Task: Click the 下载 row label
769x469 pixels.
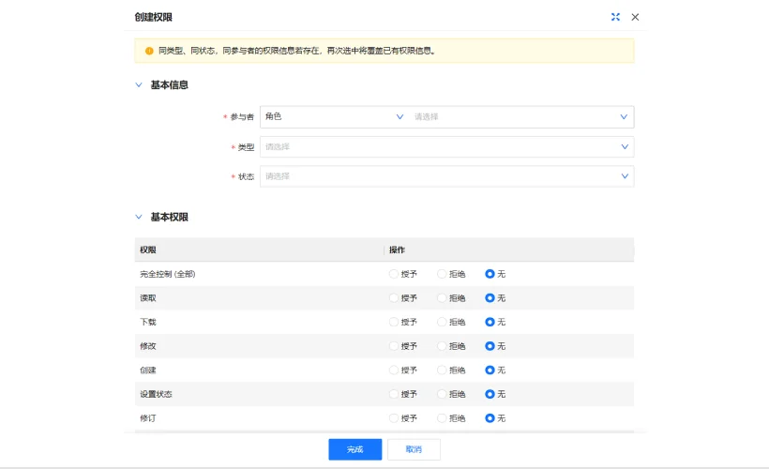Action: pos(148,322)
